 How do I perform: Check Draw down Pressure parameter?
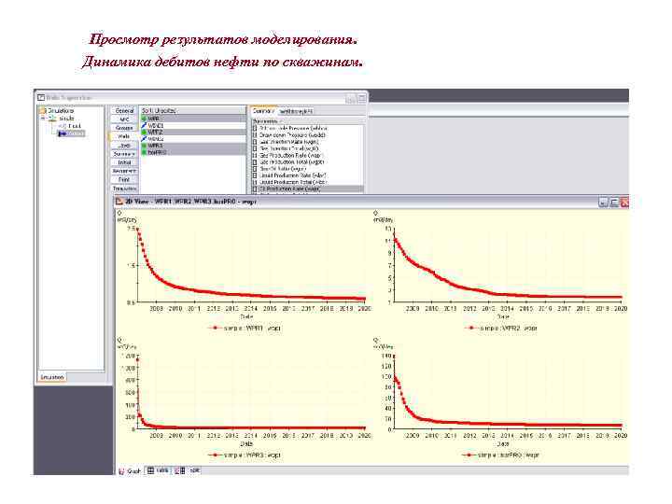click(255, 135)
